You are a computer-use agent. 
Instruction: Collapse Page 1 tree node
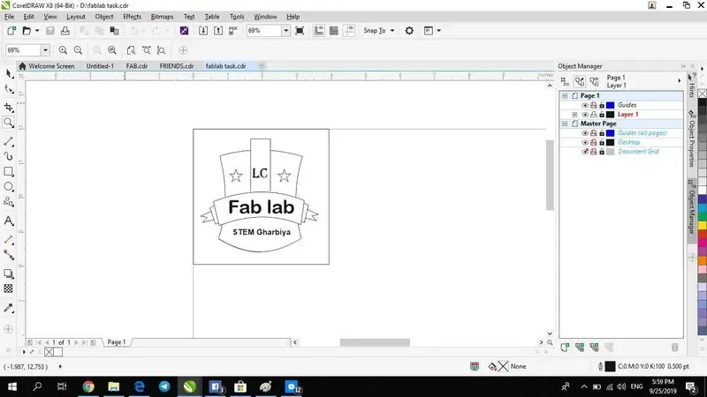coord(565,96)
